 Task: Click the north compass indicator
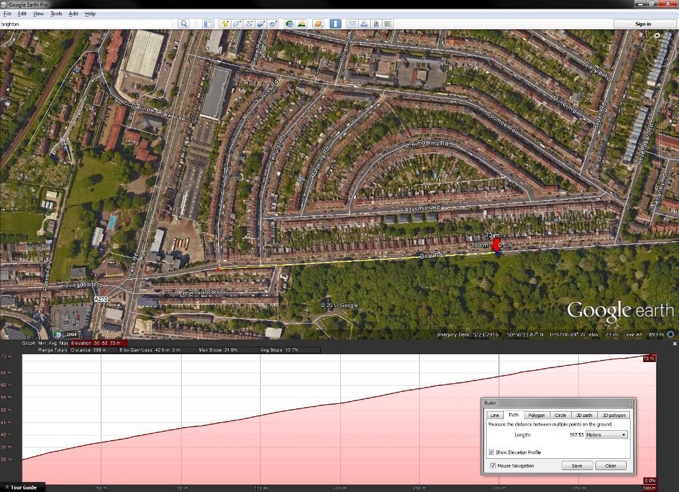tap(657, 36)
